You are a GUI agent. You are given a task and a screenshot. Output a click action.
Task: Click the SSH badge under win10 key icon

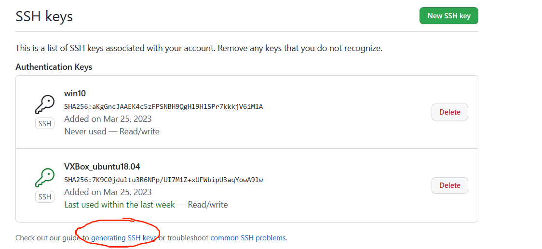[45, 124]
